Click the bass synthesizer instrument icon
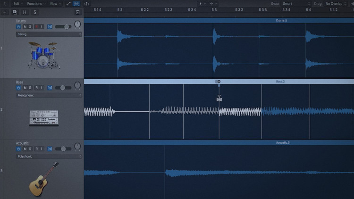This screenshot has width=354, height=199. [44, 117]
